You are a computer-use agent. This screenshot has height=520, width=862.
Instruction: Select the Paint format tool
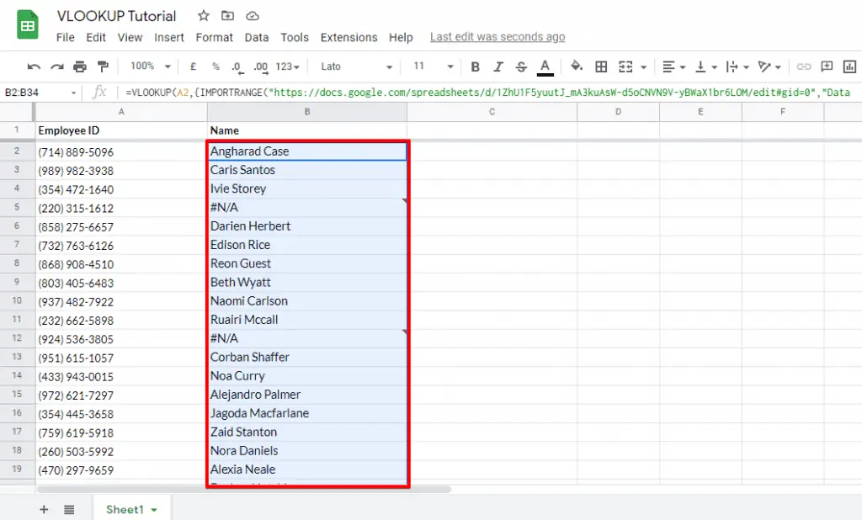point(104,66)
